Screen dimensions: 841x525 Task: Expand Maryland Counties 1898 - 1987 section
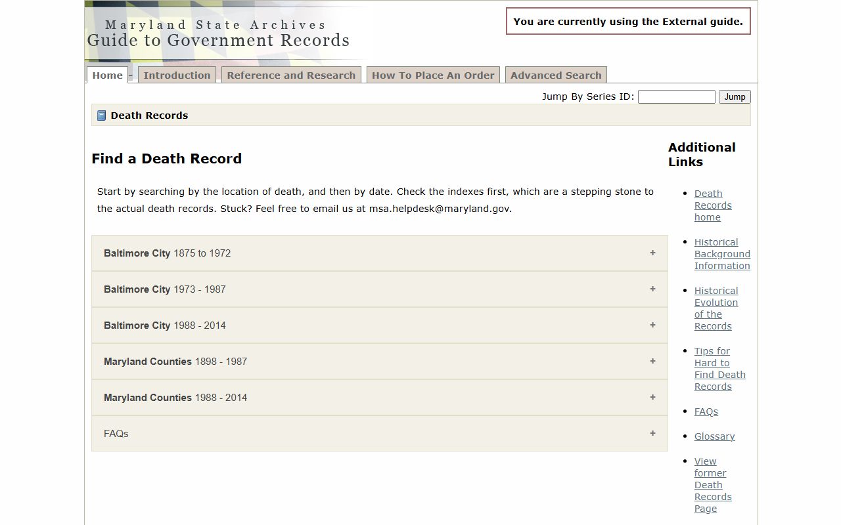[380, 362]
